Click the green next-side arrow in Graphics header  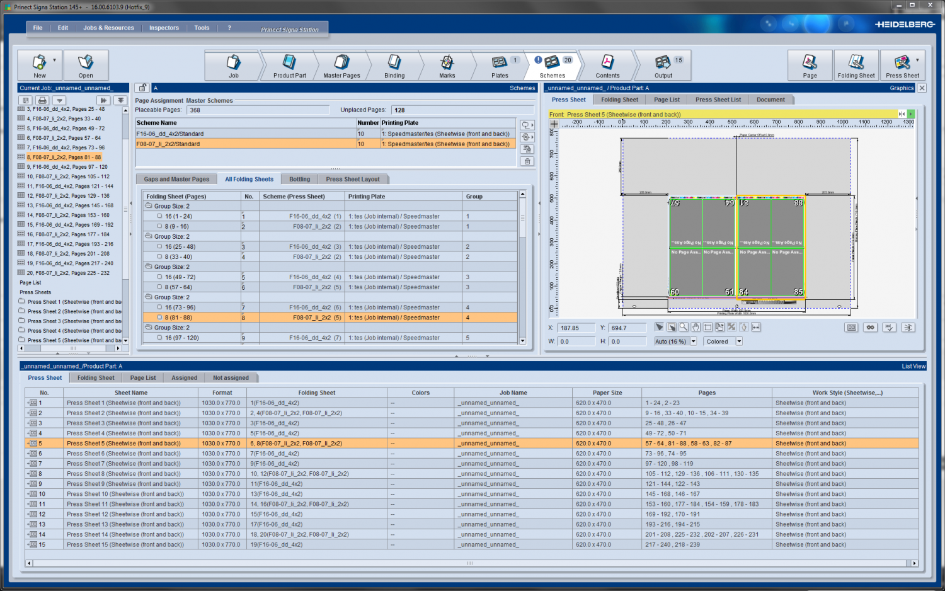point(911,114)
